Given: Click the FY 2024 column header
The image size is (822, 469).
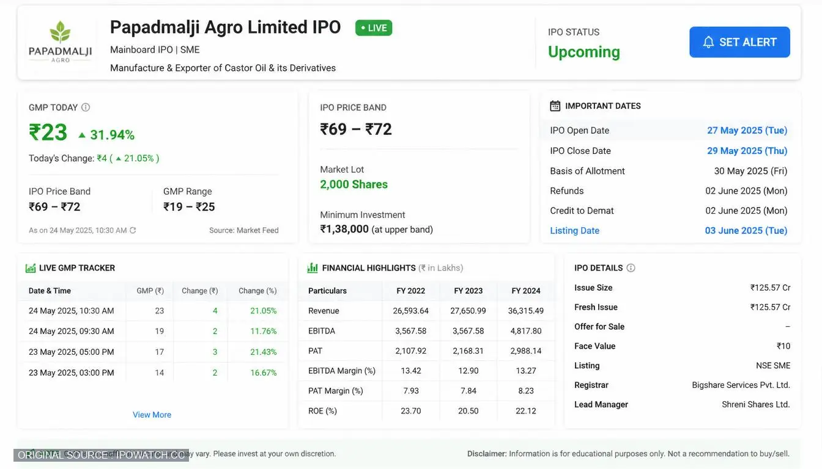Looking at the screenshot, I should 526,291.
